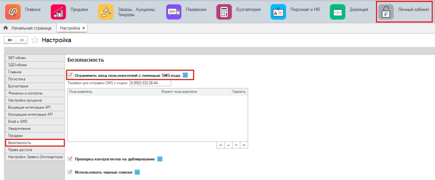Open the Перевозки truck icon
The width and height of the screenshot is (435, 180).
[x=174, y=12]
